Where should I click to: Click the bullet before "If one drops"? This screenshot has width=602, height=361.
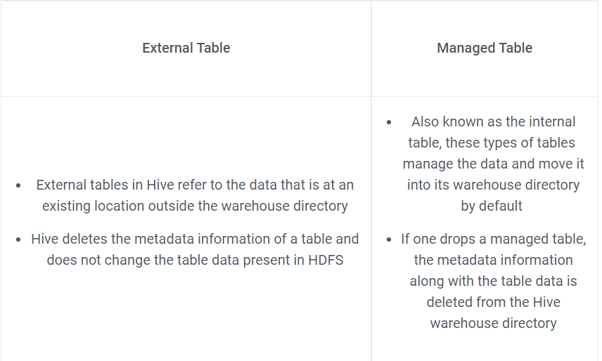(390, 239)
